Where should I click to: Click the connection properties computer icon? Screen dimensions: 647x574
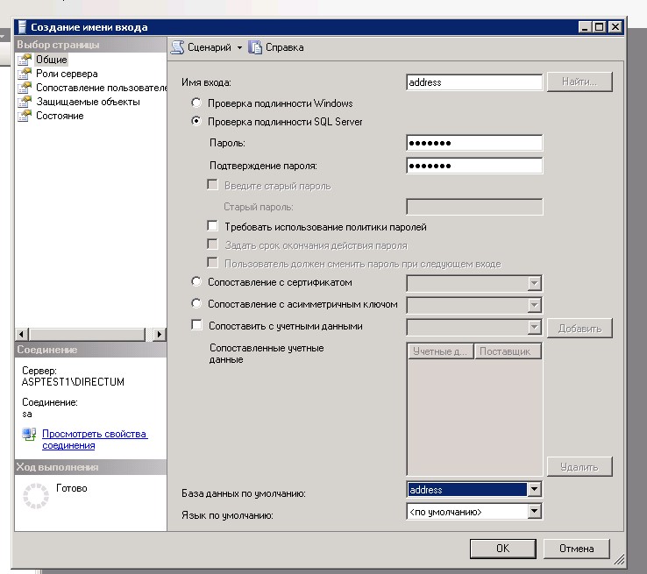pos(29,434)
